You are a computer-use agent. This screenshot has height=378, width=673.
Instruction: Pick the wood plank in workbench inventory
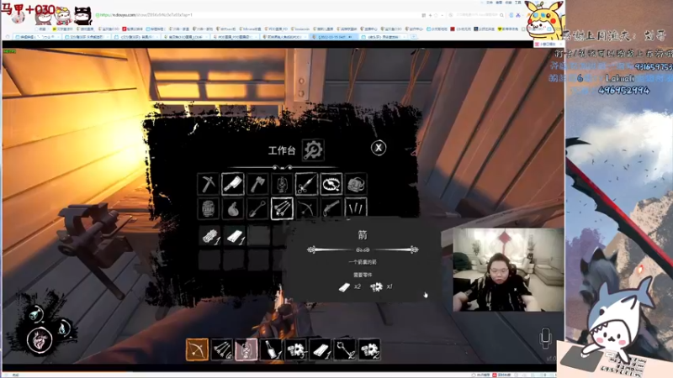tap(234, 236)
